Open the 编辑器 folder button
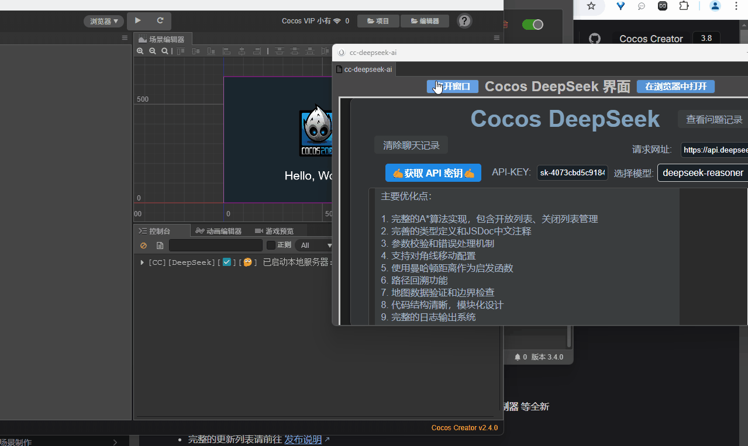748x446 pixels. [x=425, y=21]
